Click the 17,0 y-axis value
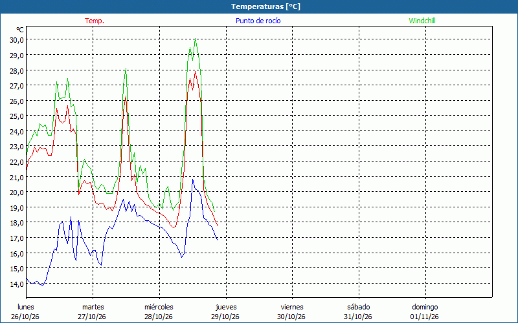Image resolution: width=518 pixels, height=323 pixels. pyautogui.click(x=17, y=238)
